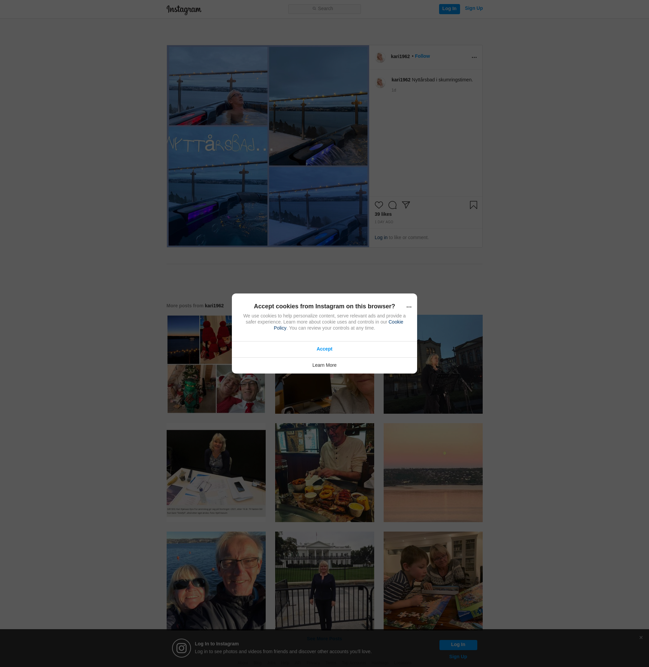Click Log in to like or comment
Viewport: 649px width, 667px height.
pyautogui.click(x=381, y=238)
